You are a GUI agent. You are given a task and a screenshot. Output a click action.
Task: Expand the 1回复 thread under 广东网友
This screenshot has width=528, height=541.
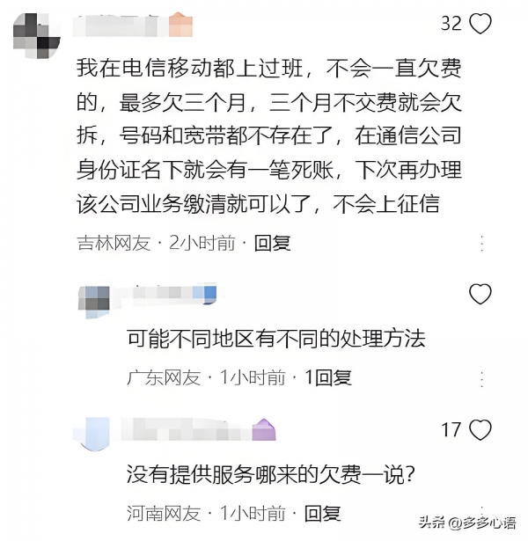[328, 377]
